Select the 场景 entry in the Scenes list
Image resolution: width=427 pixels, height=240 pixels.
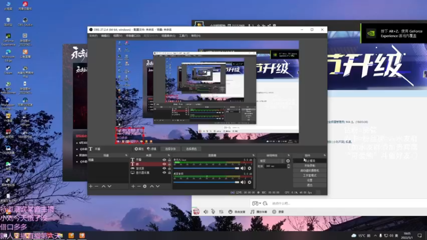point(108,160)
